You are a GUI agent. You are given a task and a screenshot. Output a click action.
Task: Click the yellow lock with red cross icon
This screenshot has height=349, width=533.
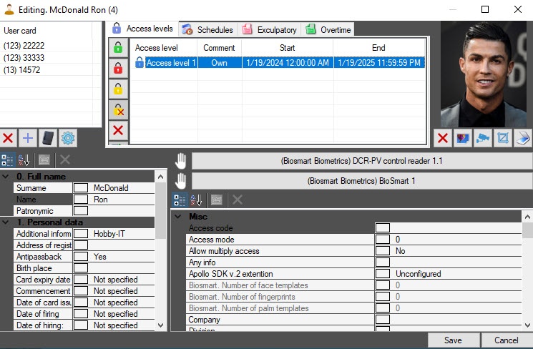pos(118,109)
